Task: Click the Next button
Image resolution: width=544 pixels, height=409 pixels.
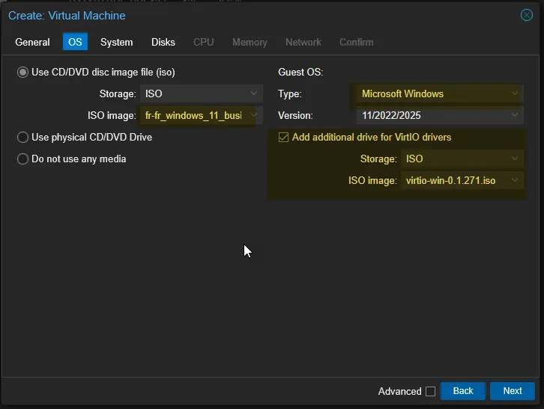Action: (513, 391)
